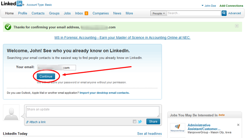The image size is (246, 138).
Task: Click the LinkedIn logo
Action: pyautogui.click(x=12, y=3)
